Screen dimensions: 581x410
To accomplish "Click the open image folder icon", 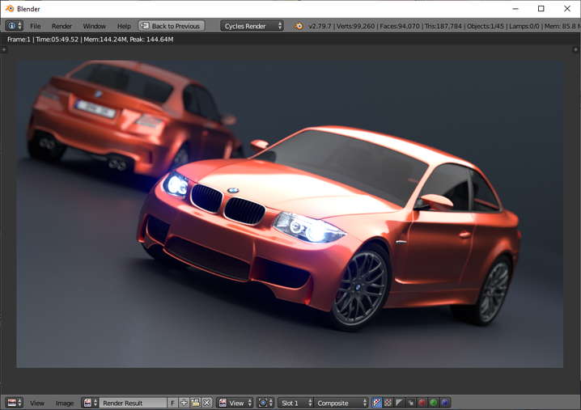I will click(x=195, y=403).
